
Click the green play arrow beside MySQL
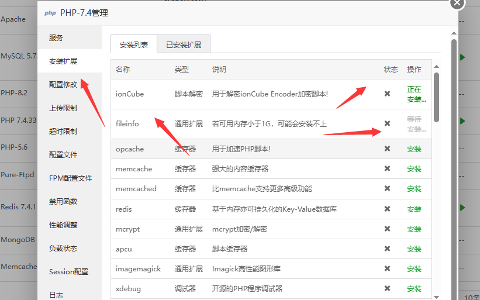click(x=462, y=57)
